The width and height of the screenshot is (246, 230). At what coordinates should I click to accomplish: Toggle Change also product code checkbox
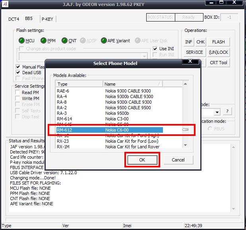pos(21,49)
